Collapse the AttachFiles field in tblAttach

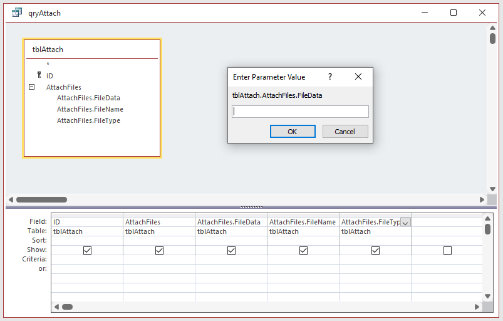click(x=31, y=87)
